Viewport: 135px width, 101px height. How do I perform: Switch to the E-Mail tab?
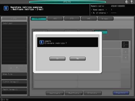click(39, 19)
